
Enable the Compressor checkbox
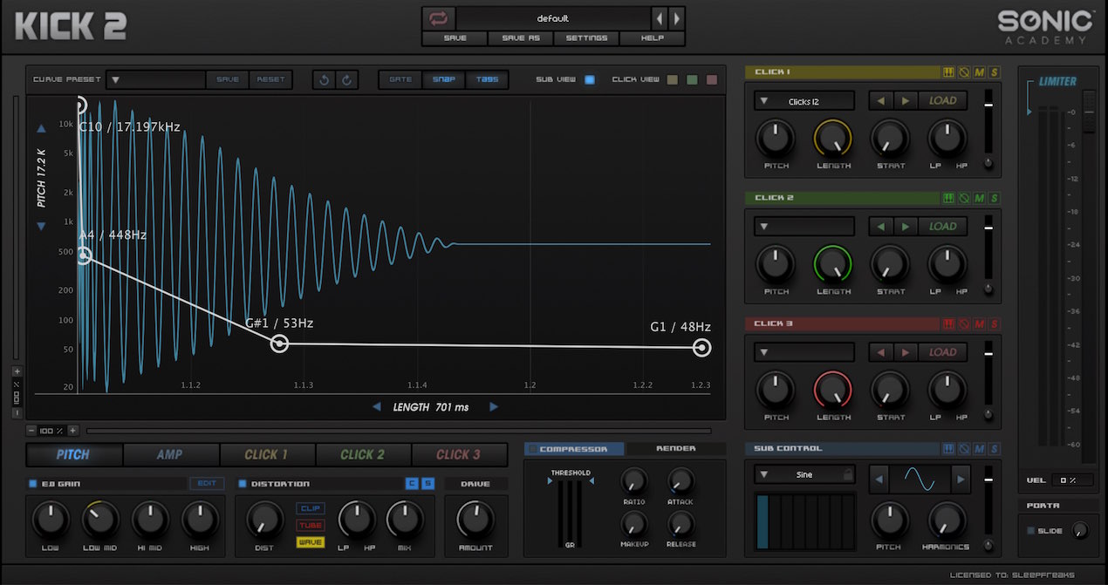pos(533,449)
